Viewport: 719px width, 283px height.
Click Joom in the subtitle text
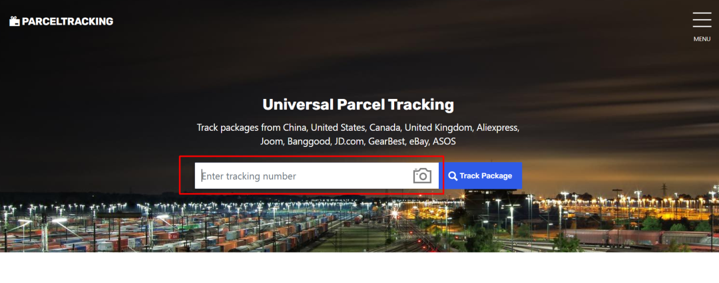pos(272,141)
